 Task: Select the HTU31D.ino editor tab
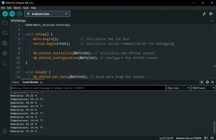click(18, 21)
